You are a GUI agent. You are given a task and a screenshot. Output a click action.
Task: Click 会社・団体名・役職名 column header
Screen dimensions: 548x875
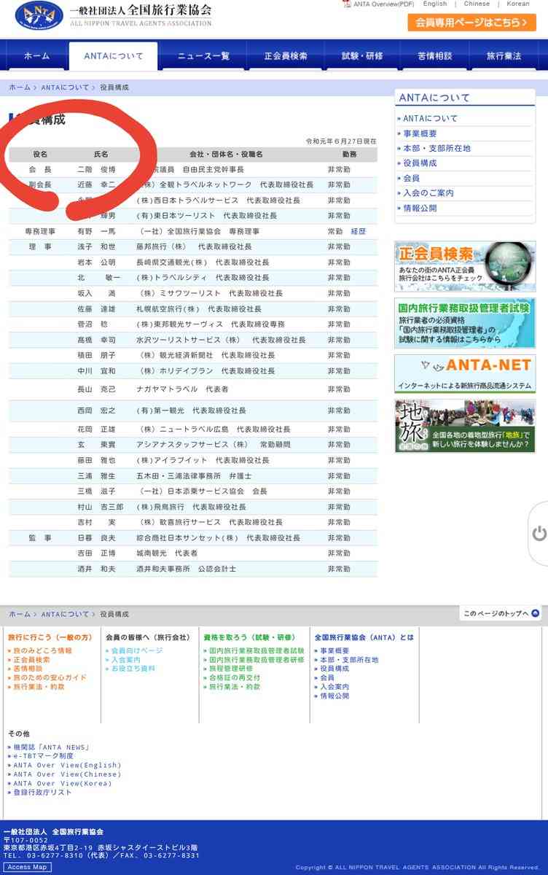[226, 155]
